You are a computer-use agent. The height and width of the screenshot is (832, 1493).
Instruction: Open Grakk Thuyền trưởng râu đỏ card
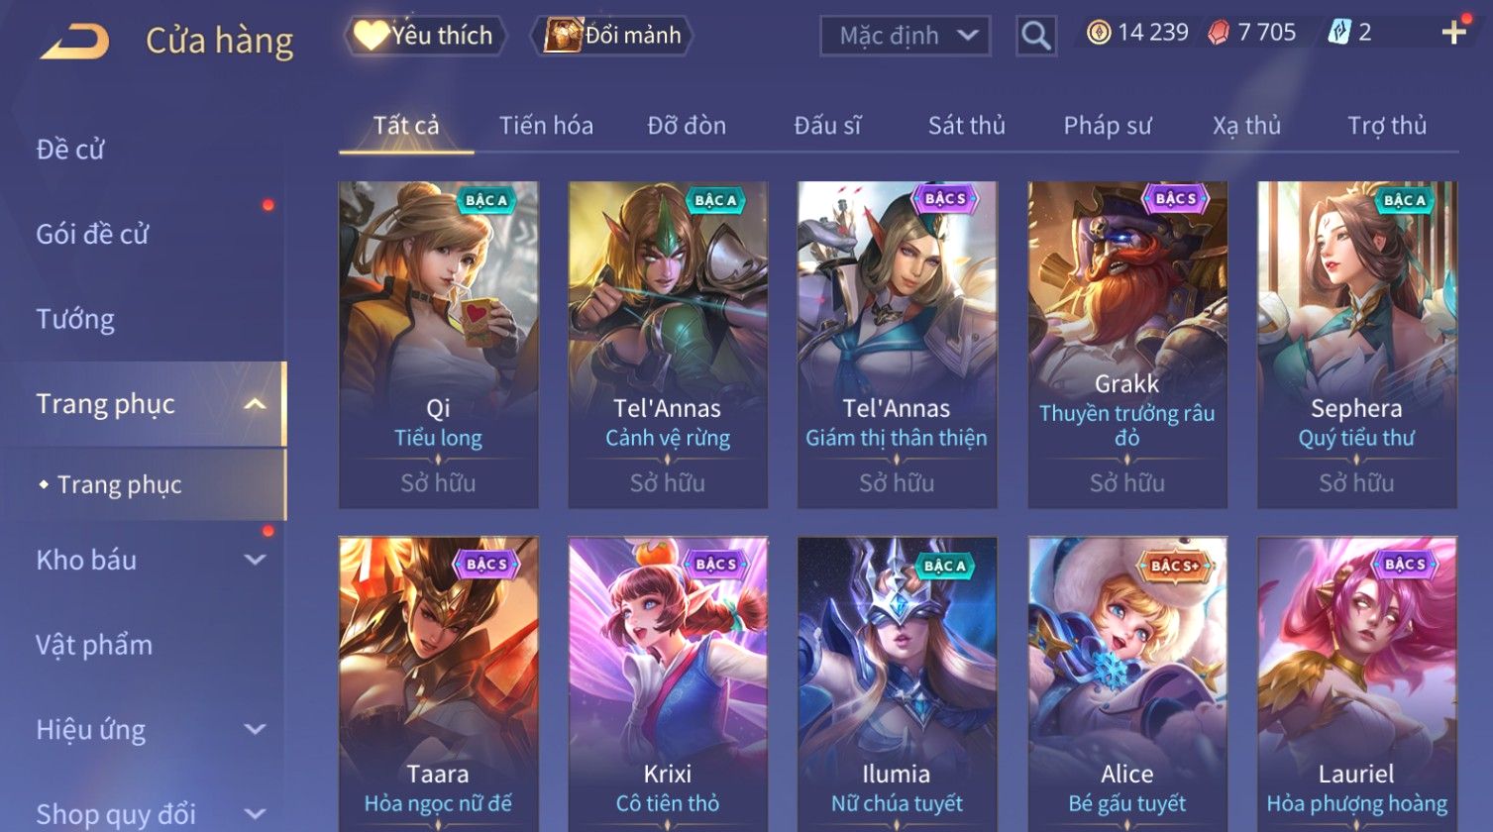pyautogui.click(x=1127, y=345)
